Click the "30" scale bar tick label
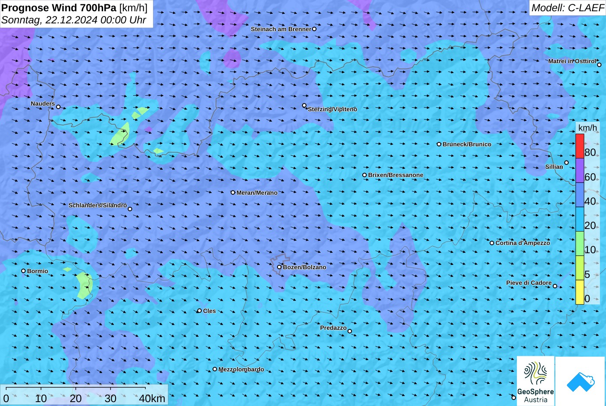 (110, 399)
